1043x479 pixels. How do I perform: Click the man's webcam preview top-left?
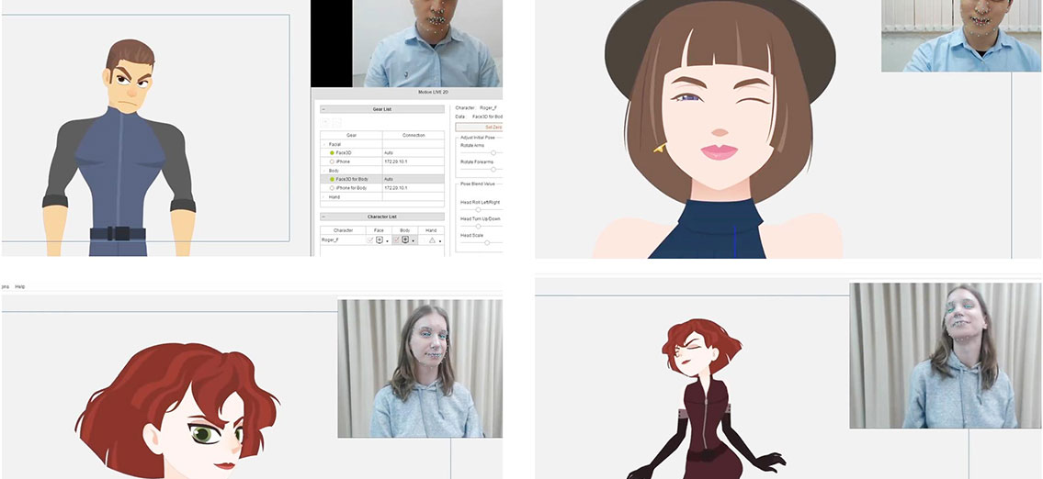[x=427, y=43]
